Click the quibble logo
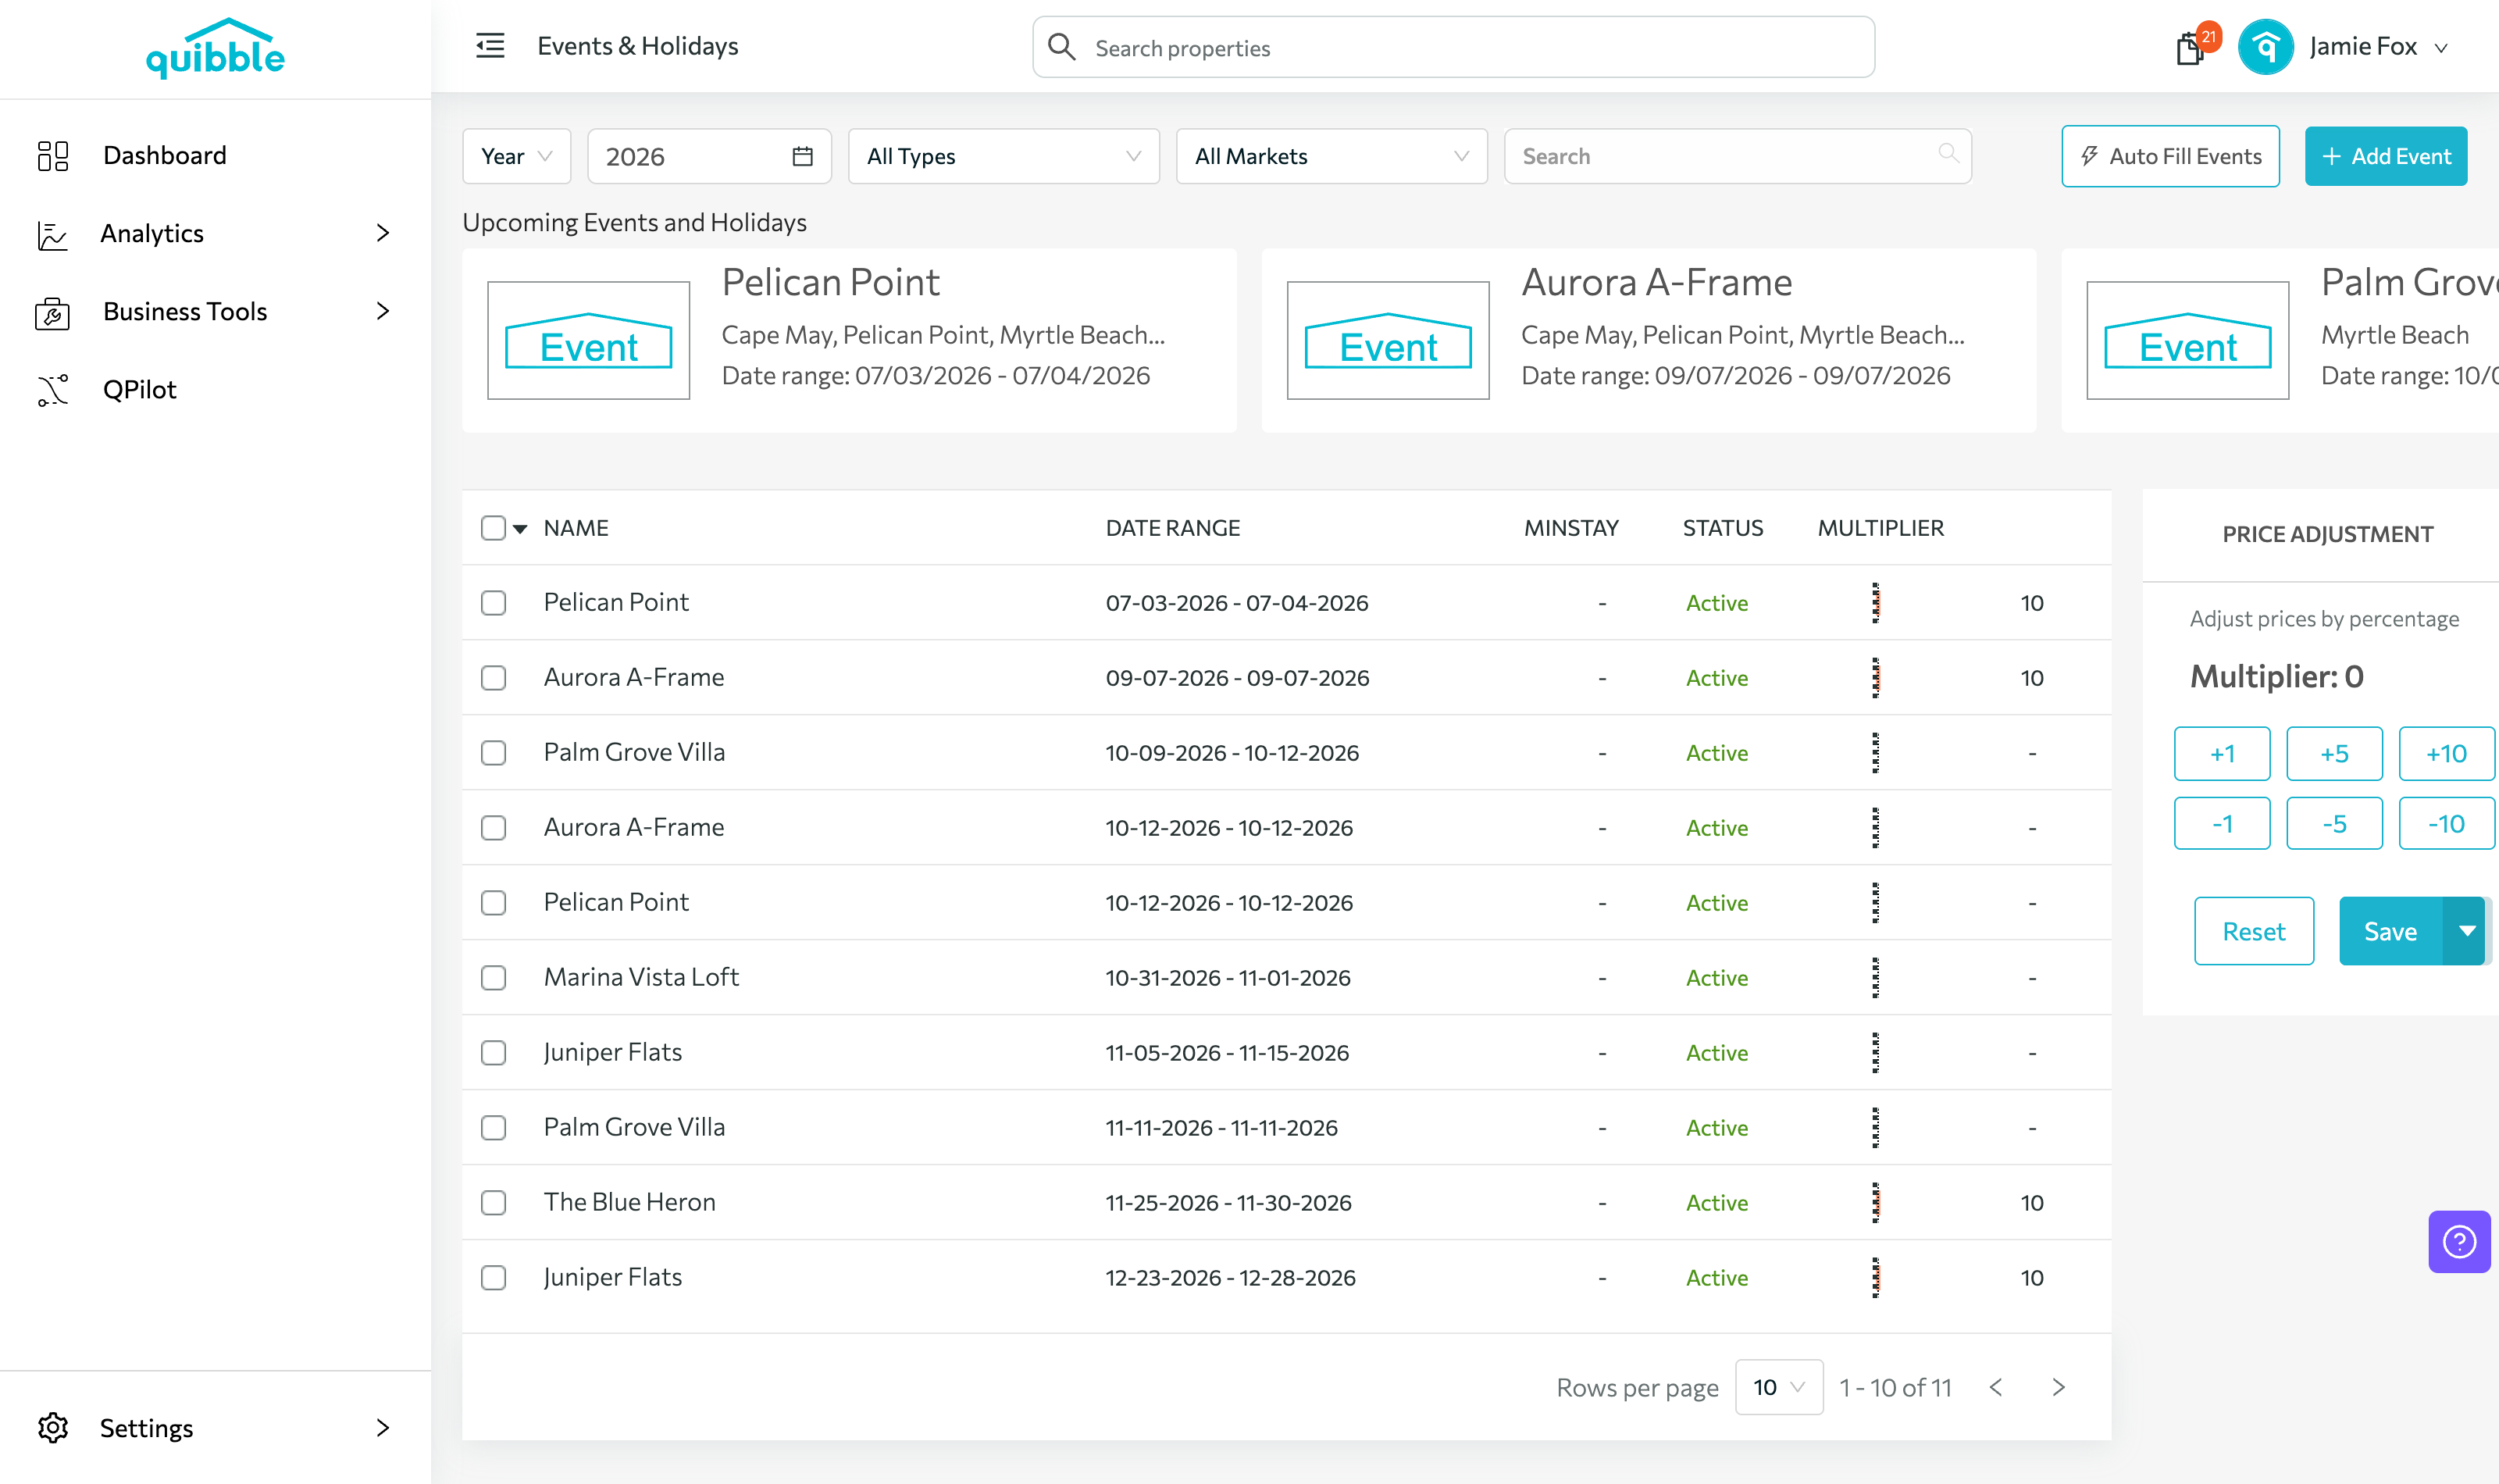Screen dimensions: 2499x1484 coord(215,48)
